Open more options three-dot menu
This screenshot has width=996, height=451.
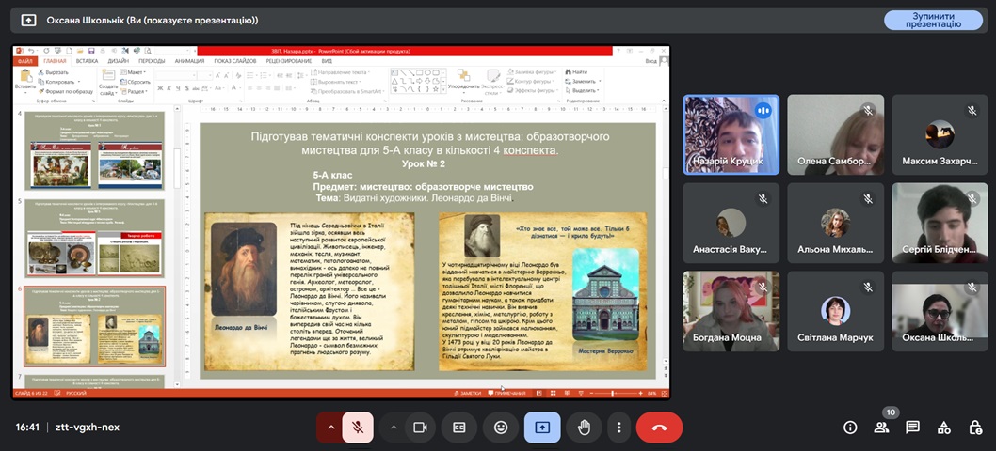(618, 428)
